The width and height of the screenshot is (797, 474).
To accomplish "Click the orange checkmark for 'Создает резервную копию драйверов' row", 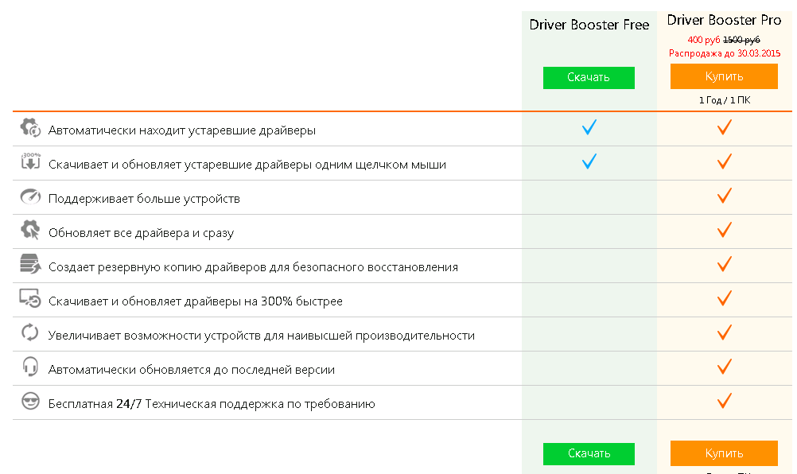I will pos(725,264).
